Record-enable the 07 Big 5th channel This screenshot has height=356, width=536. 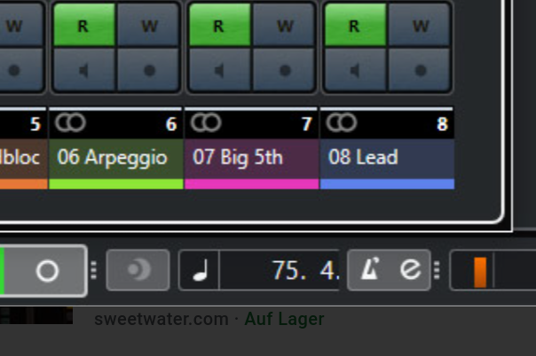(x=284, y=70)
